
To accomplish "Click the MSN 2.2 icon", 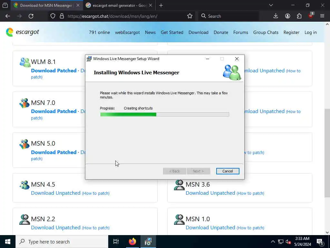I will 24,220.
